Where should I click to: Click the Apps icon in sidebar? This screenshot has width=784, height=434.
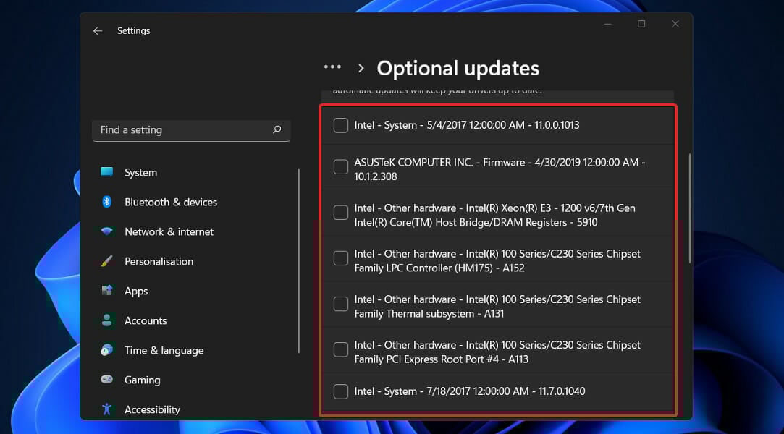[106, 291]
